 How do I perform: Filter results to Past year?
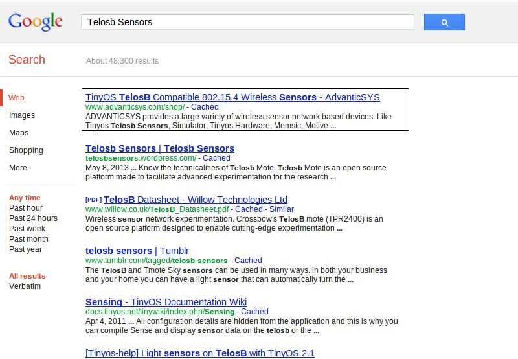click(25, 249)
